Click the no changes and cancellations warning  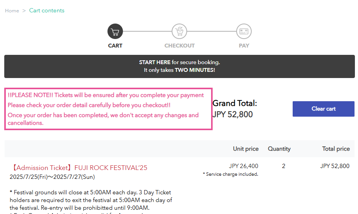click(x=103, y=119)
